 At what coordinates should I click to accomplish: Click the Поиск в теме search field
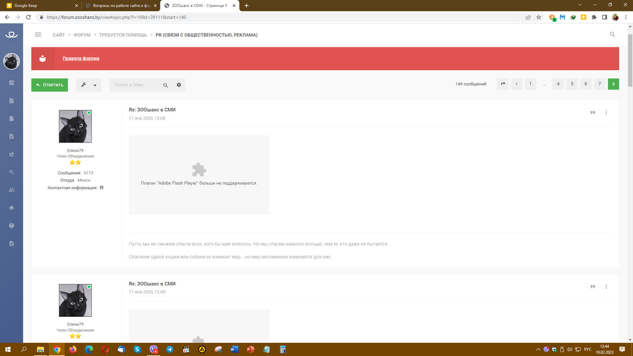(x=136, y=85)
